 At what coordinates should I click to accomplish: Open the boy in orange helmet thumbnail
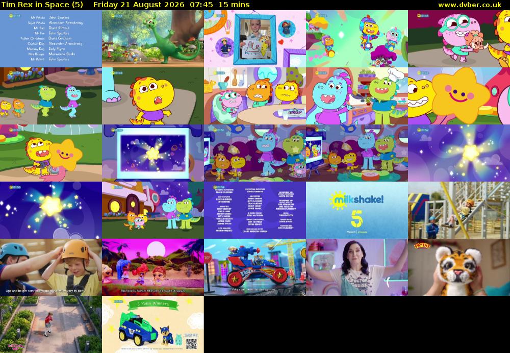pyautogui.click(x=50, y=267)
